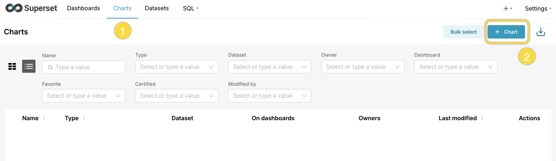This screenshot has height=161, width=556.
Task: Expand the Favorite filter dropdown
Action: (x=83, y=96)
